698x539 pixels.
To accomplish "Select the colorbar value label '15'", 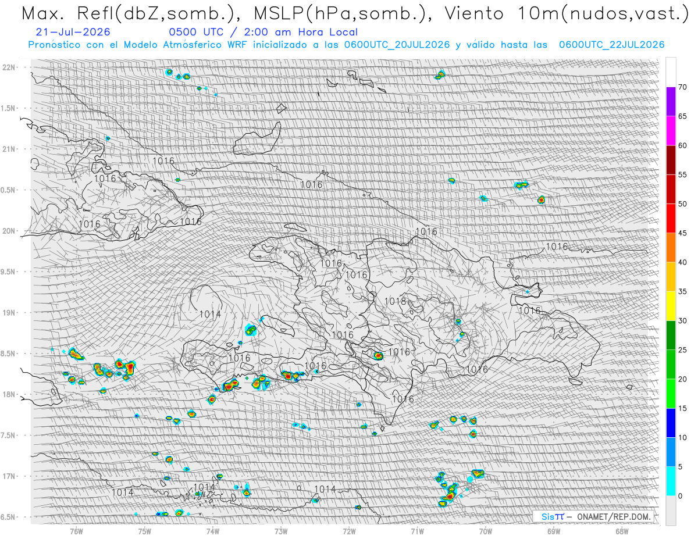I will 682,408.
